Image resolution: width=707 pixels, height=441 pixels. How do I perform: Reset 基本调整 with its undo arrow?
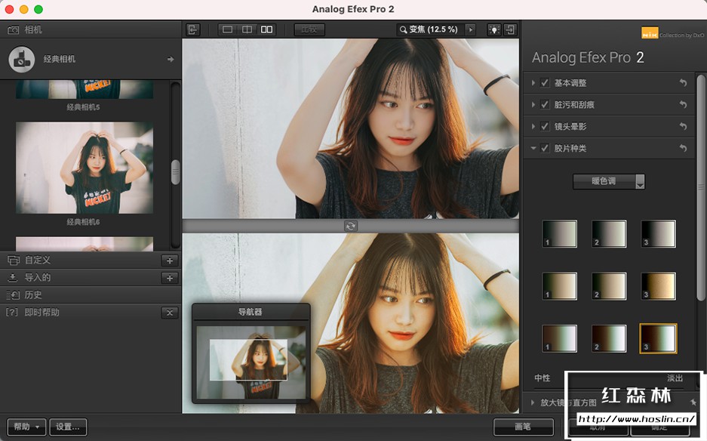683,83
